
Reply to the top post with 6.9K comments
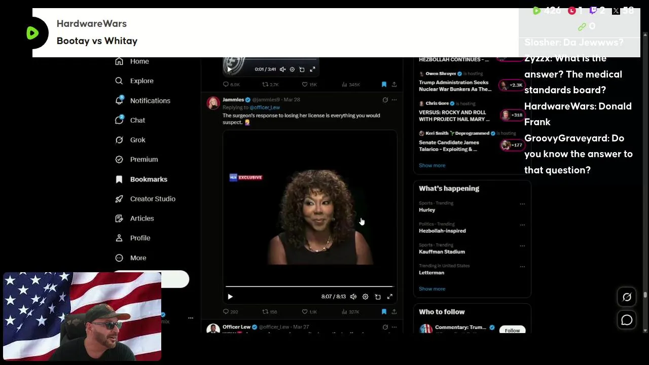231,84
